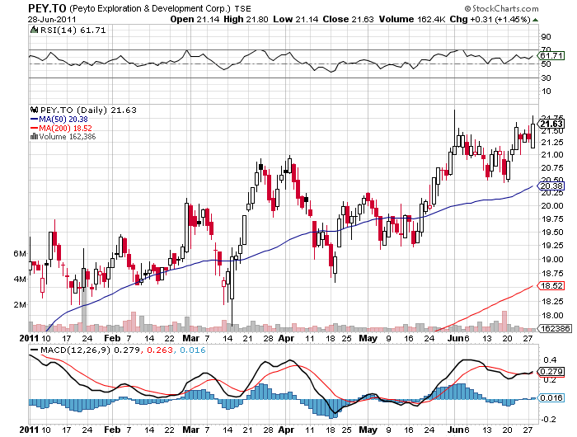Click the green up-triangle change indicator
Screen dimensions: 577x437
point(535,20)
